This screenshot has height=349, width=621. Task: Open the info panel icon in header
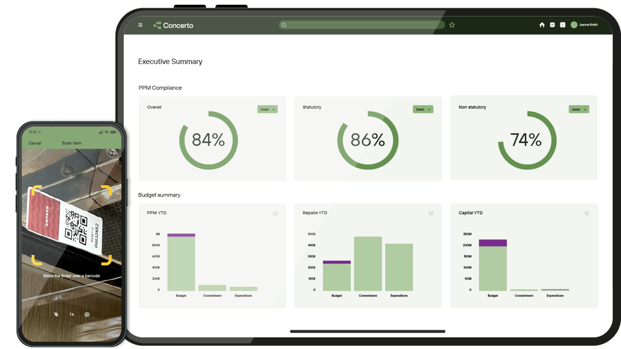pos(563,24)
